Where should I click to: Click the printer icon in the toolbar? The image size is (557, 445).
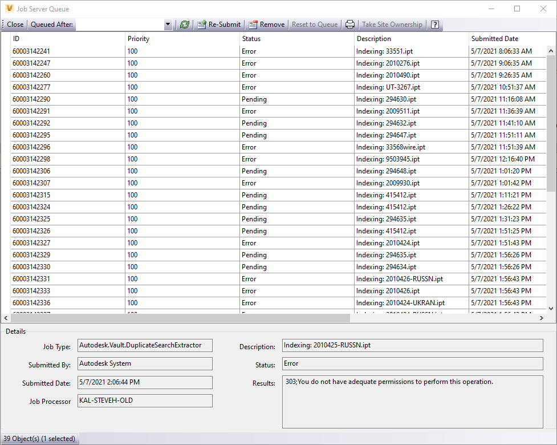point(349,24)
